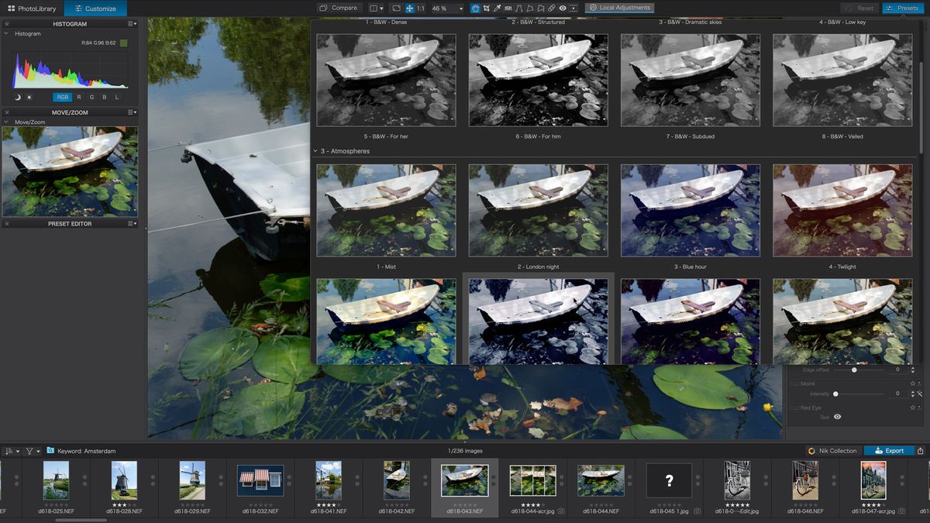The image size is (930, 523).
Task: Collapse the Histogram section chevron
Action: (x=6, y=33)
